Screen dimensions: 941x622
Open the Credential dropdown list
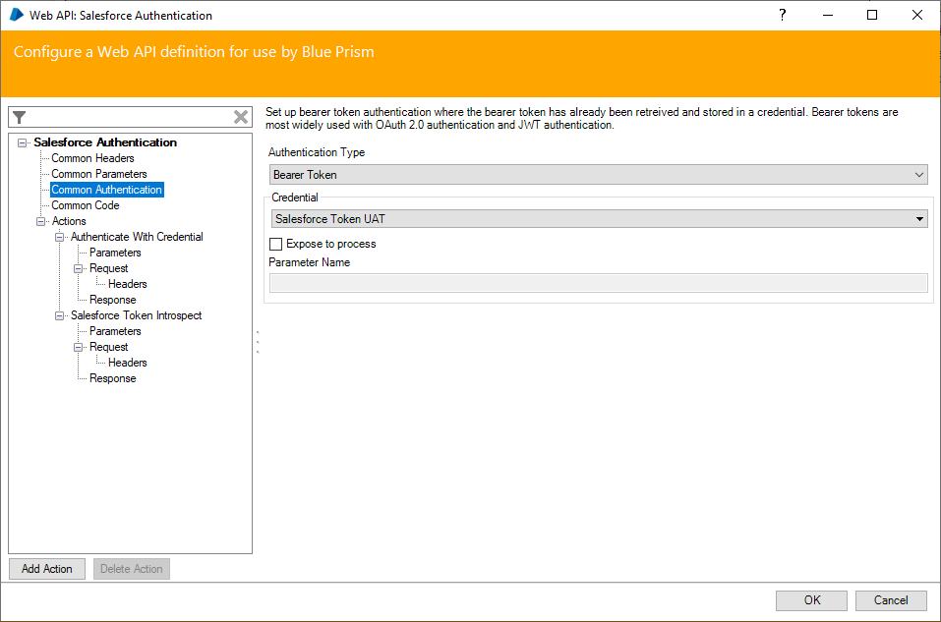[598, 219]
